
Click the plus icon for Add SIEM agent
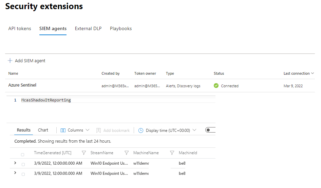[x=10, y=61]
